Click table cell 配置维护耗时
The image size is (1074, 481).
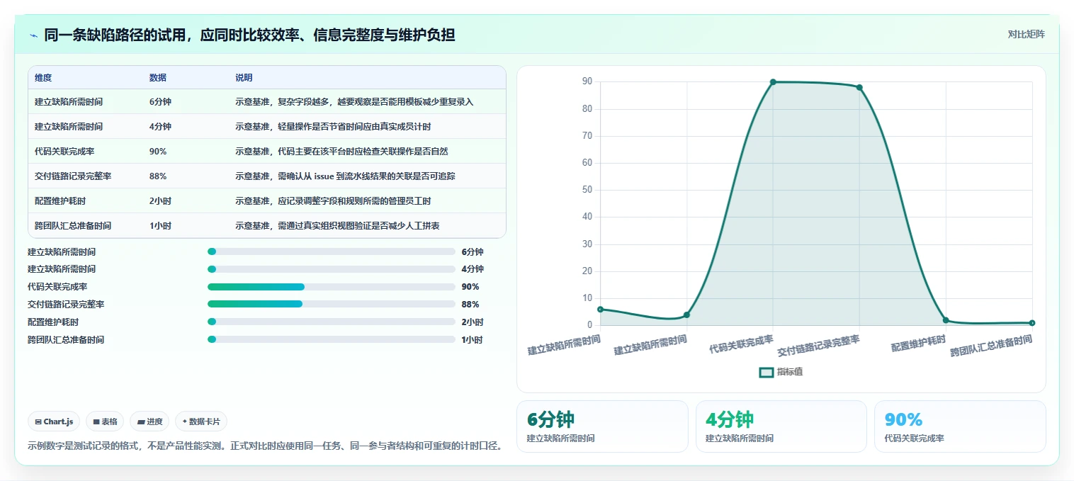60,201
